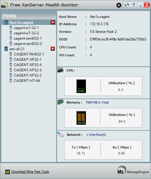
Task: Open the Download More Free Tools link
Action: [x=30, y=172]
